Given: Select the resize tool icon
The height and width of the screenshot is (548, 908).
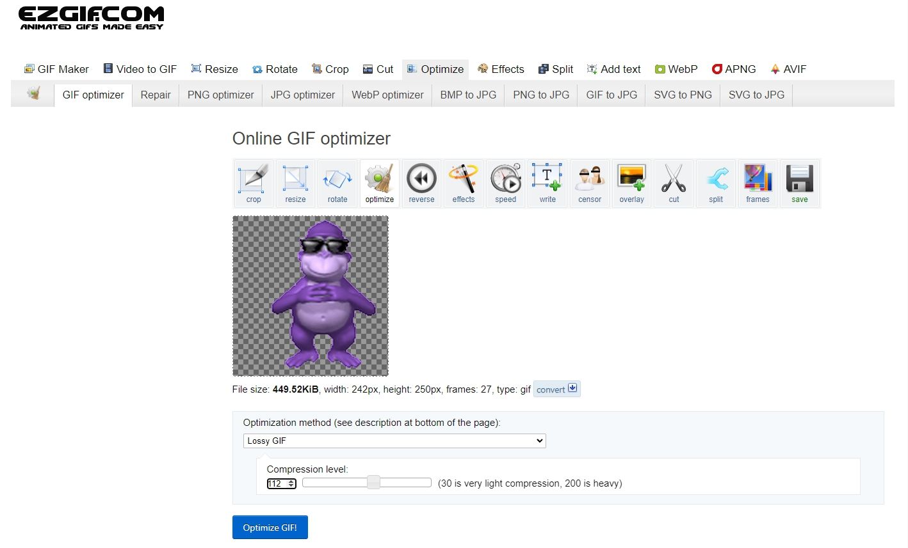Looking at the screenshot, I should [x=295, y=183].
